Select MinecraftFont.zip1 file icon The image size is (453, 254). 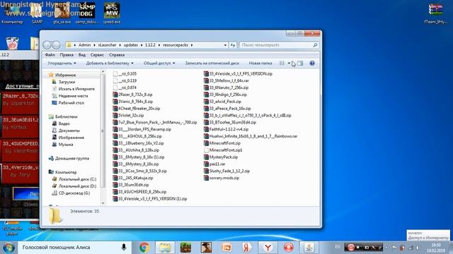(x=206, y=150)
